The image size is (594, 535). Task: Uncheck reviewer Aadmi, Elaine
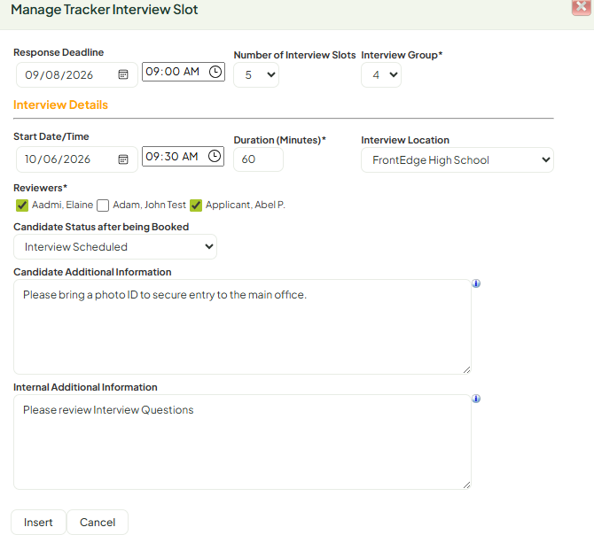[x=22, y=205]
